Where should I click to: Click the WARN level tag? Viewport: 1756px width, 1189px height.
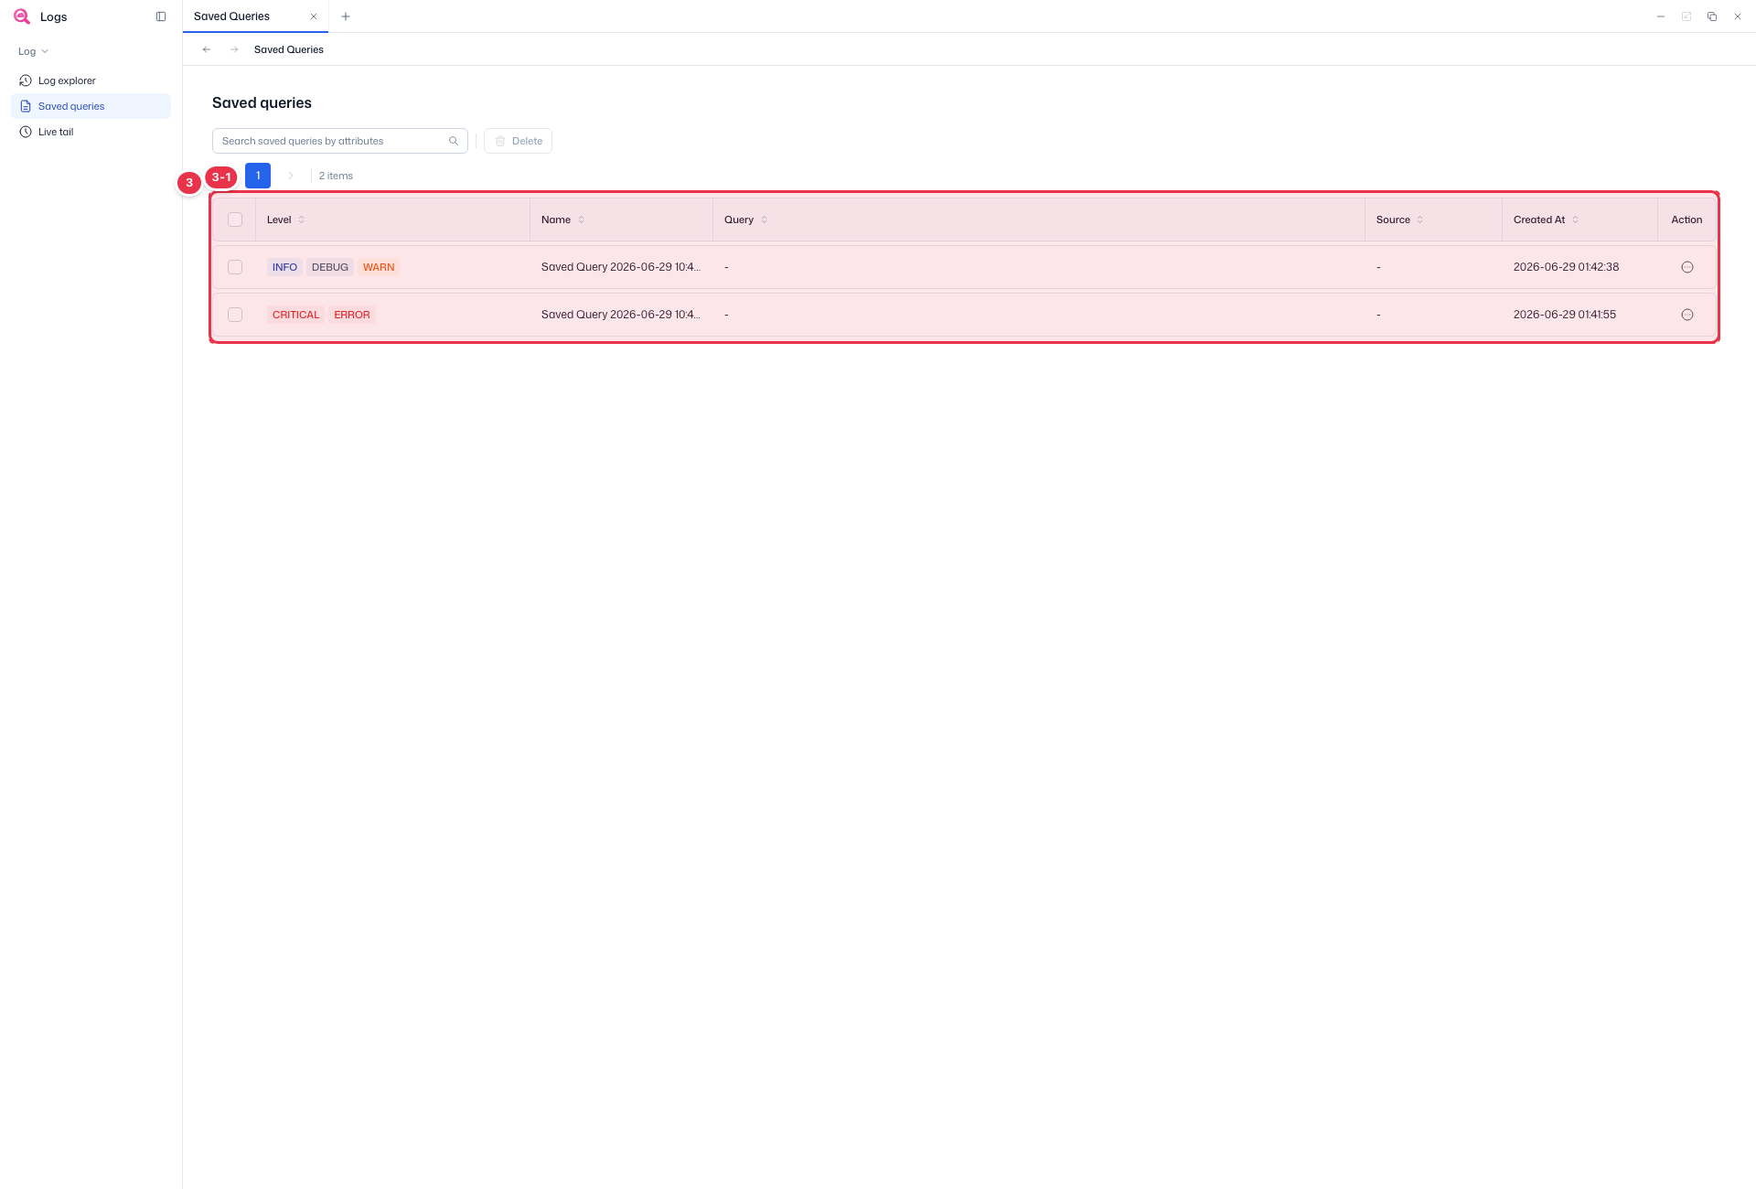379,267
